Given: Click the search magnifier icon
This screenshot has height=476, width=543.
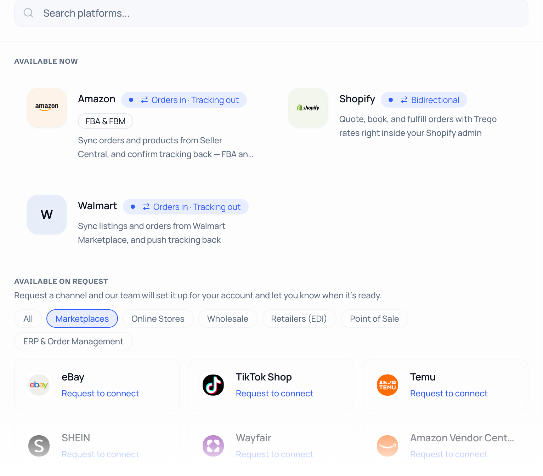Looking at the screenshot, I should pyautogui.click(x=28, y=13).
